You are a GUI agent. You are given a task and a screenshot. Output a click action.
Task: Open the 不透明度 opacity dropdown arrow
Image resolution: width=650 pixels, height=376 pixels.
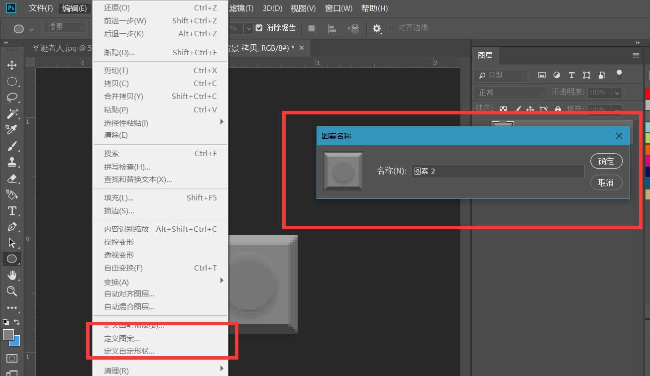617,93
